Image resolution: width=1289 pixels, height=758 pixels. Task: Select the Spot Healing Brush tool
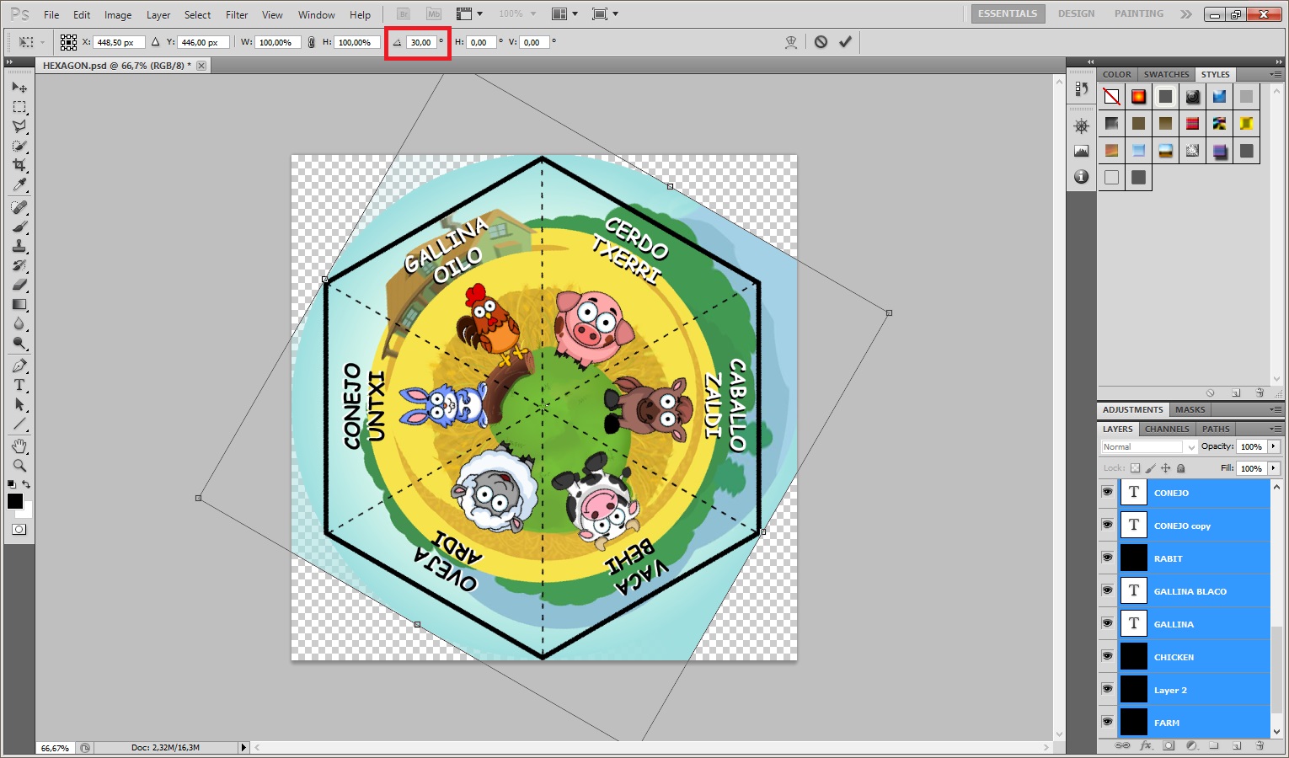(19, 207)
